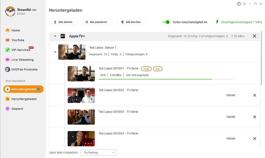Viewport: 265px width, 158px height.
Task: Click the vertical scrollbar of download list
Action: click(x=261, y=58)
